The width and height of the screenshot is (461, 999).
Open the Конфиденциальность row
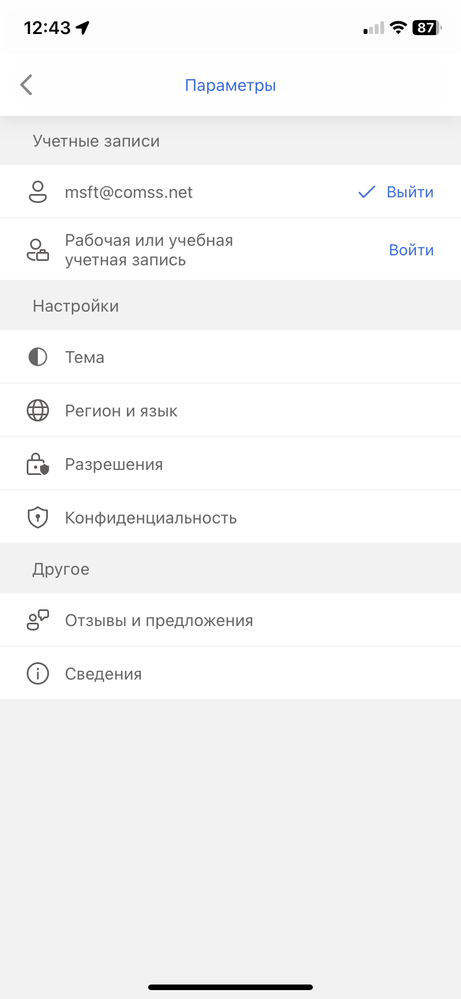point(151,518)
